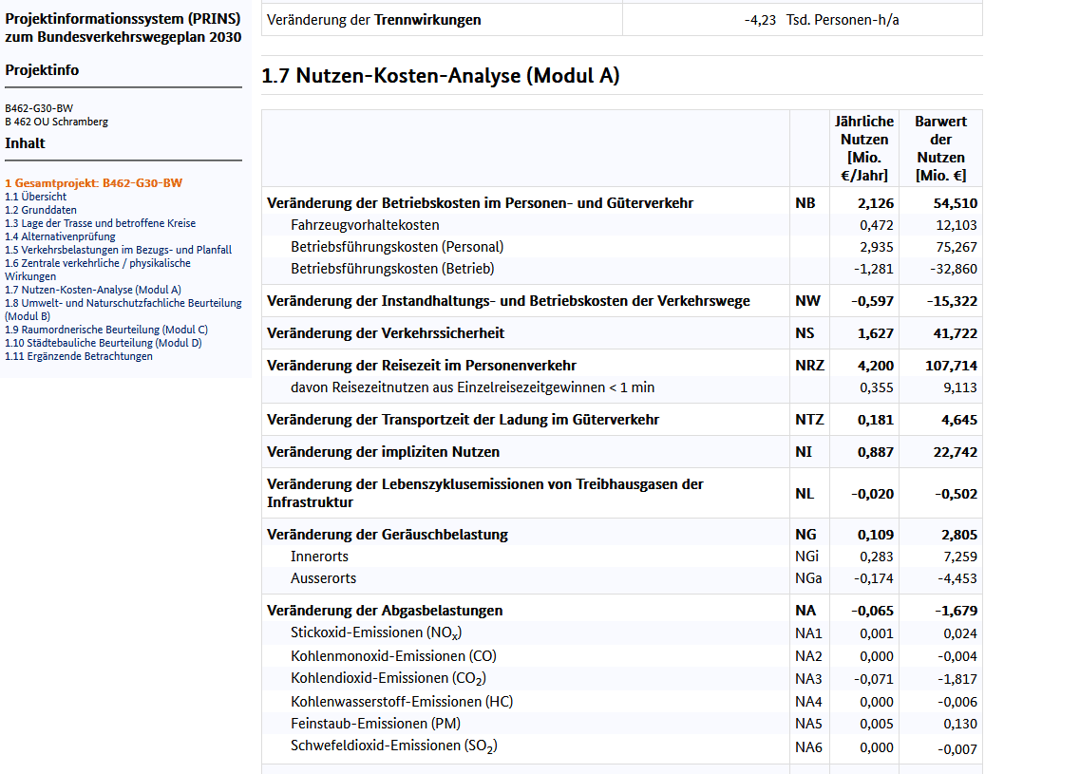
Task: Open 1.10 Städtebauliche Beurteilung (Modul D)
Action: pyautogui.click(x=103, y=343)
